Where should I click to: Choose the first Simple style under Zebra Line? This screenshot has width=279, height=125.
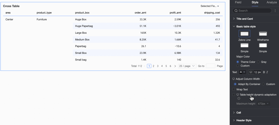pos(244,45)
